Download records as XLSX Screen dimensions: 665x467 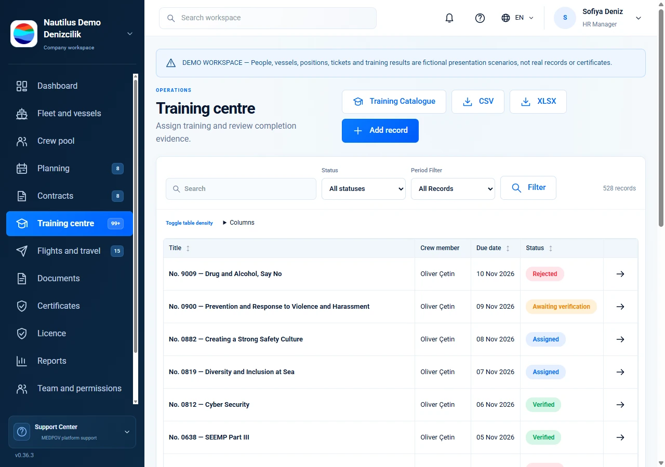coord(538,102)
